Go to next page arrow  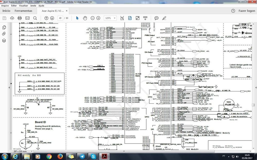(x=52, y=18)
